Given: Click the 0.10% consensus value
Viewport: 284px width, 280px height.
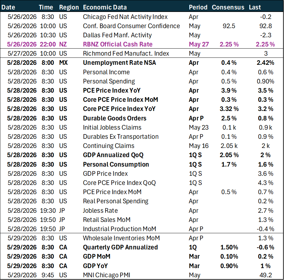Looking at the screenshot, I should (x=229, y=256).
